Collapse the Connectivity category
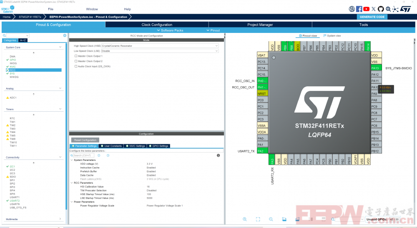The height and width of the screenshot is (228, 417). tap(60, 157)
